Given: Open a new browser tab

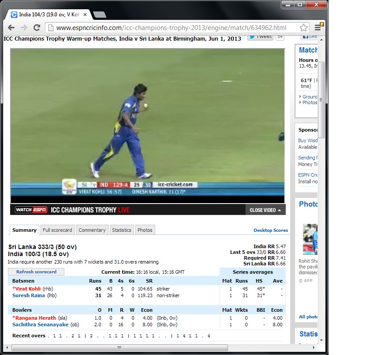Looking at the screenshot, I should click(x=100, y=15).
